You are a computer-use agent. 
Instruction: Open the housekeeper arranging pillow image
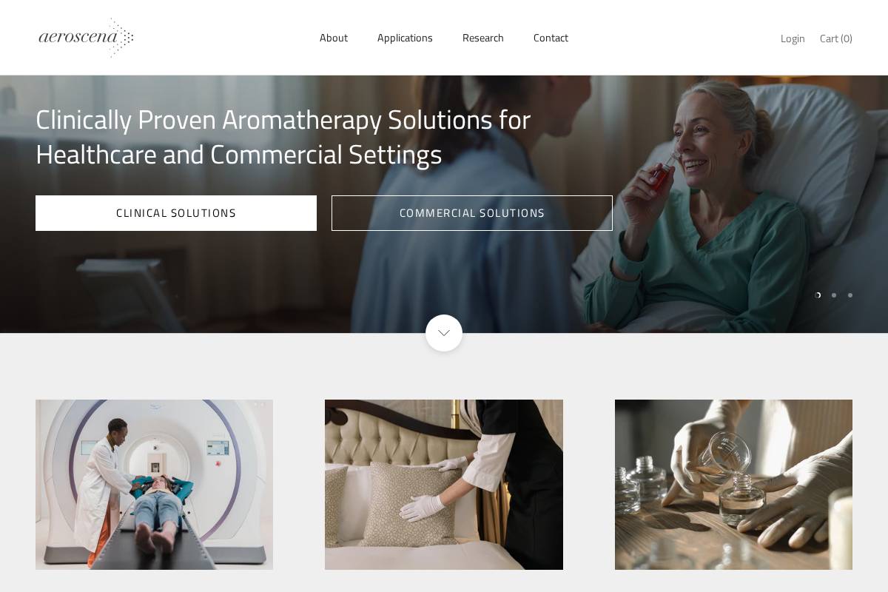click(x=444, y=485)
